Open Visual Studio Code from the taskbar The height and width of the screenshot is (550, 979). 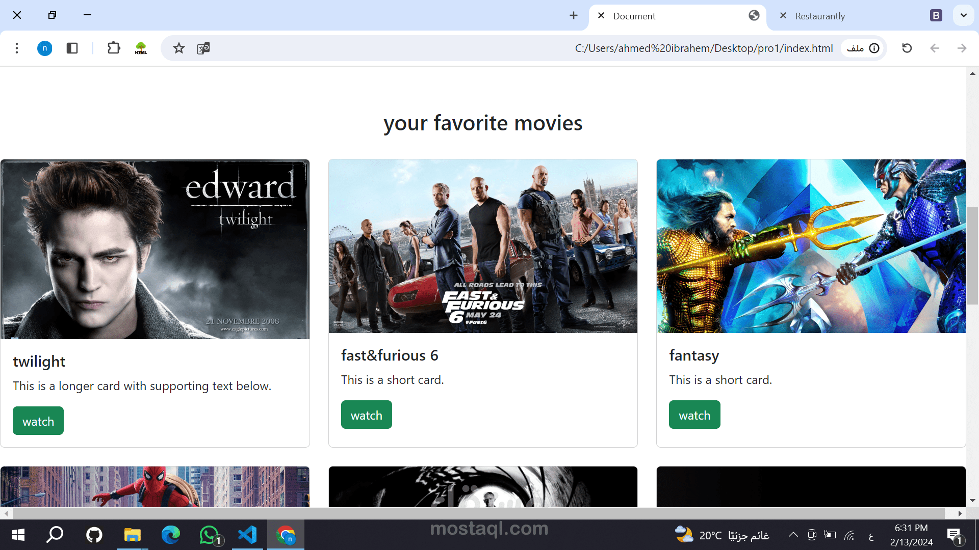coord(247,535)
